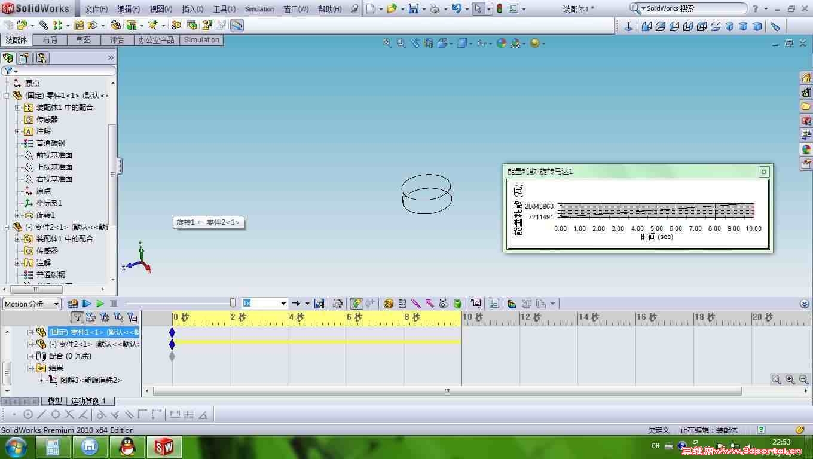Click the playback time slider handle
Screen dimensions: 813x459
[x=233, y=304]
